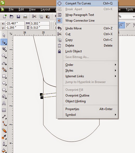135x153 pixels.
Task: Choose Delete in context menu
Action: (87, 46)
